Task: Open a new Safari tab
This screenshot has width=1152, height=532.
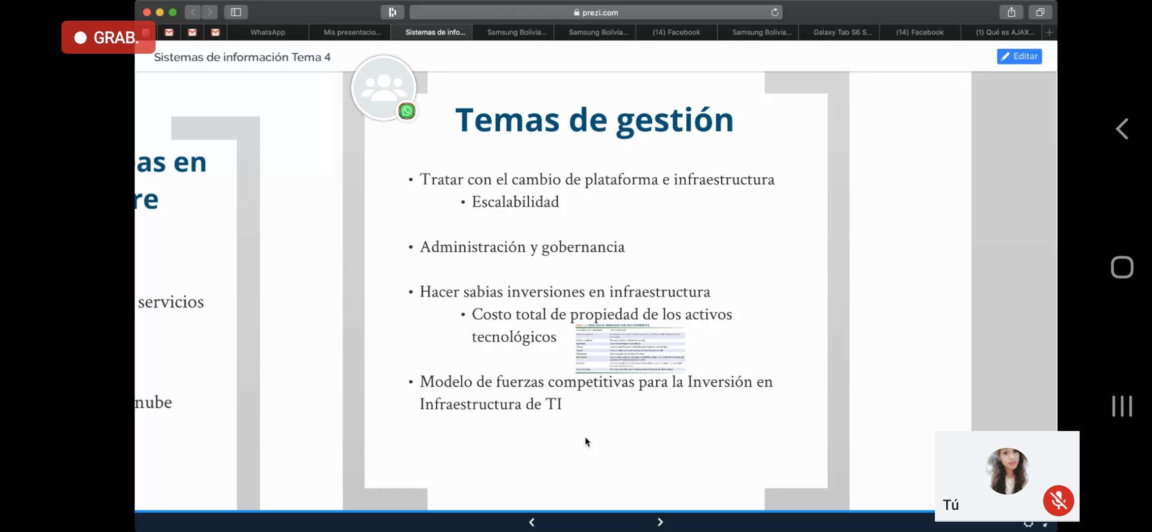Action: click(x=1049, y=33)
